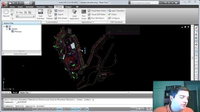This screenshot has width=200, height=112.
Task: Open Visual LISP Editor
Action: pyautogui.click(x=97, y=14)
